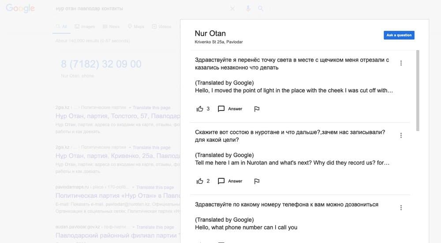Open options menu for the щечиком question
The width and height of the screenshot is (441, 243).
point(401,63)
